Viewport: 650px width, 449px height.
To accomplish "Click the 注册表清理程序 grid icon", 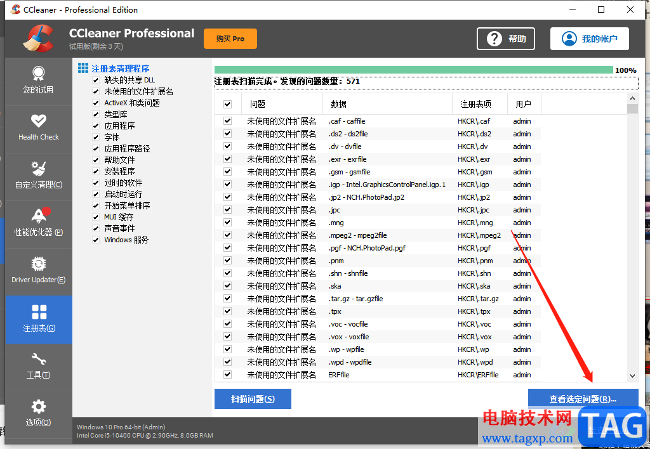I will click(83, 68).
